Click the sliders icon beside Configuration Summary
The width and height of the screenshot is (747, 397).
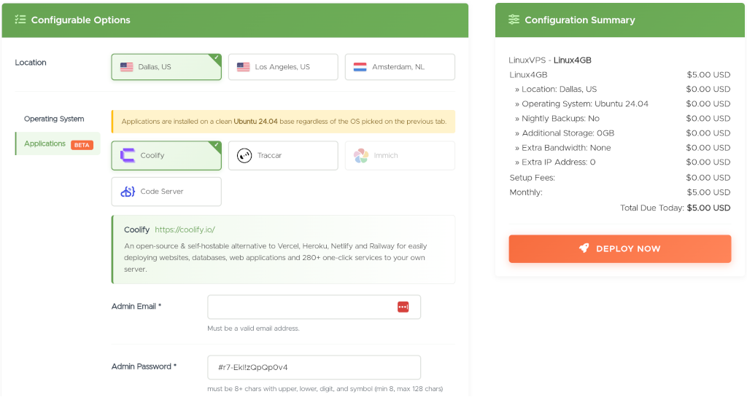[514, 20]
